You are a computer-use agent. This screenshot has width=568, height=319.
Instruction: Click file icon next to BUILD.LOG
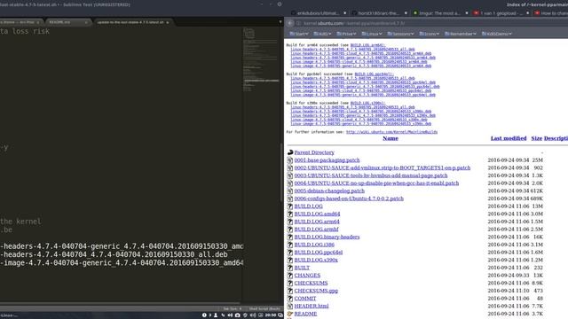pos(290,206)
